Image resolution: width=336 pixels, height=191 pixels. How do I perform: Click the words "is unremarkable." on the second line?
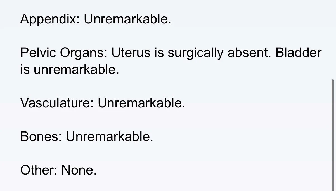coord(70,69)
